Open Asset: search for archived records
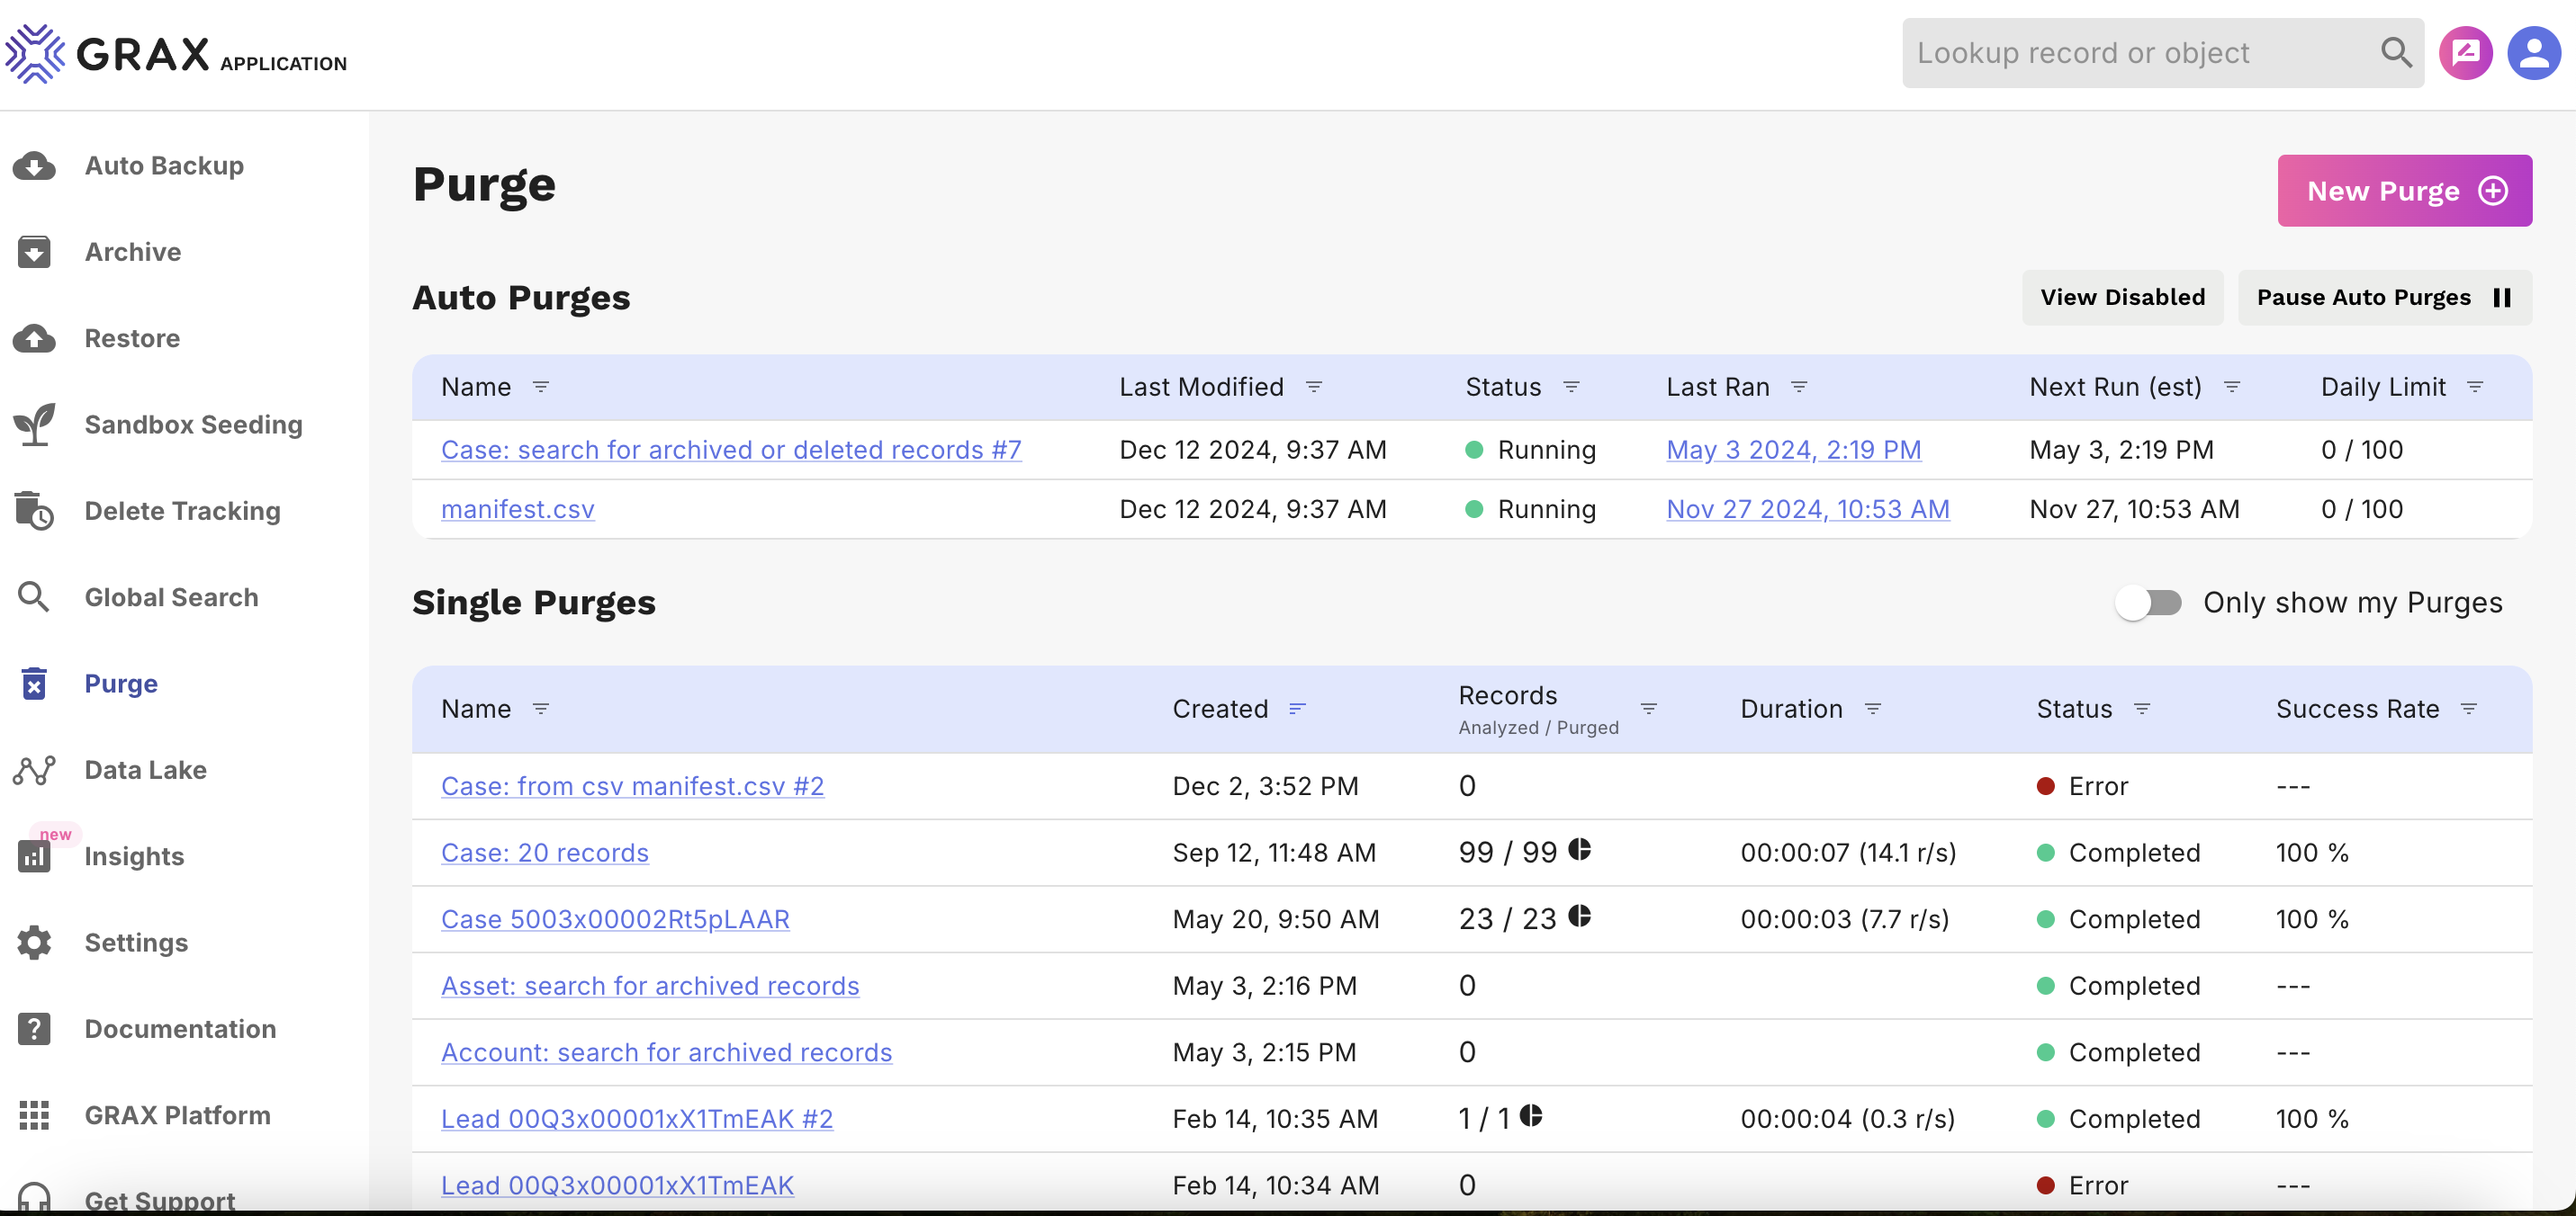The height and width of the screenshot is (1216, 2576). [650, 985]
